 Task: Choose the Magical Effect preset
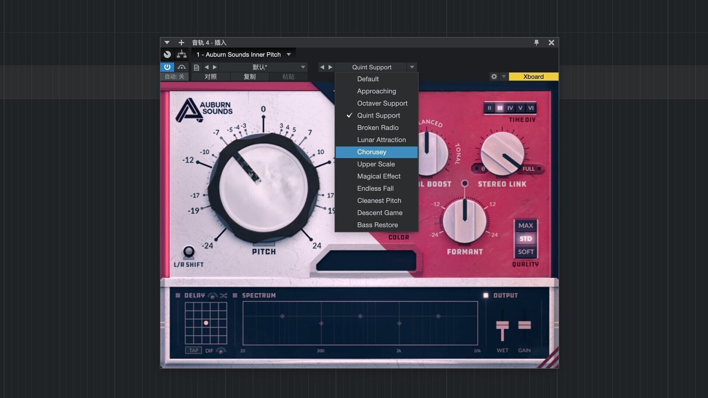(x=376, y=176)
